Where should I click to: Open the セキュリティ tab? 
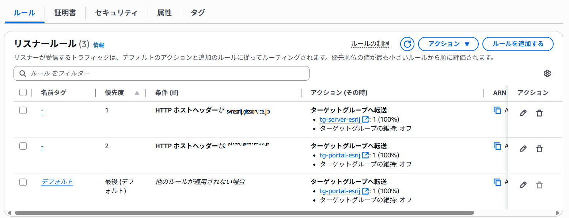(116, 13)
